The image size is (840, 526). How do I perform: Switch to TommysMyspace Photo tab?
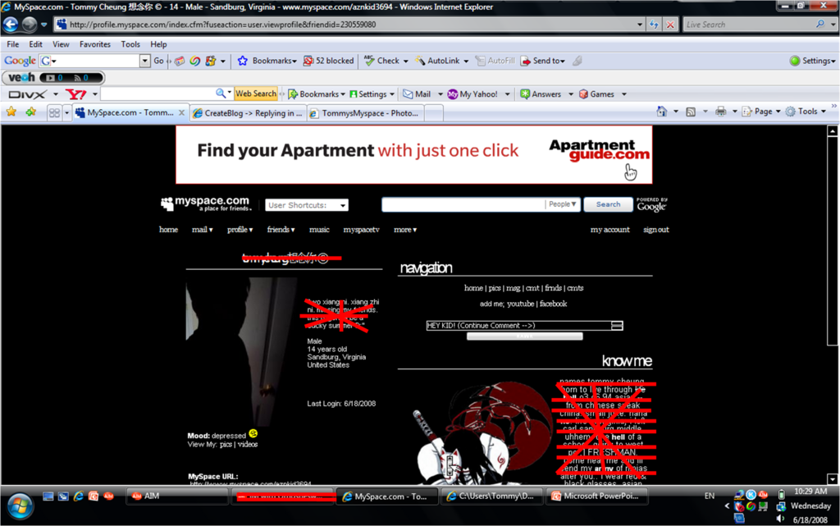[x=366, y=113]
